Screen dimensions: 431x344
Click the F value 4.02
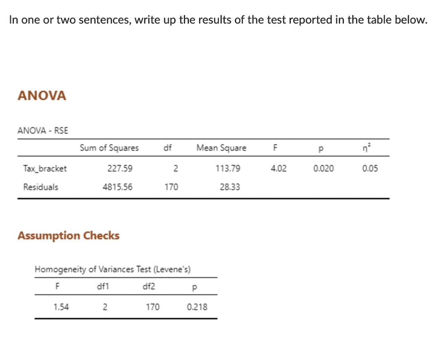pos(279,168)
